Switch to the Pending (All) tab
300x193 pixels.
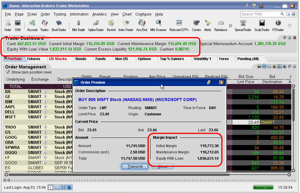248,59
